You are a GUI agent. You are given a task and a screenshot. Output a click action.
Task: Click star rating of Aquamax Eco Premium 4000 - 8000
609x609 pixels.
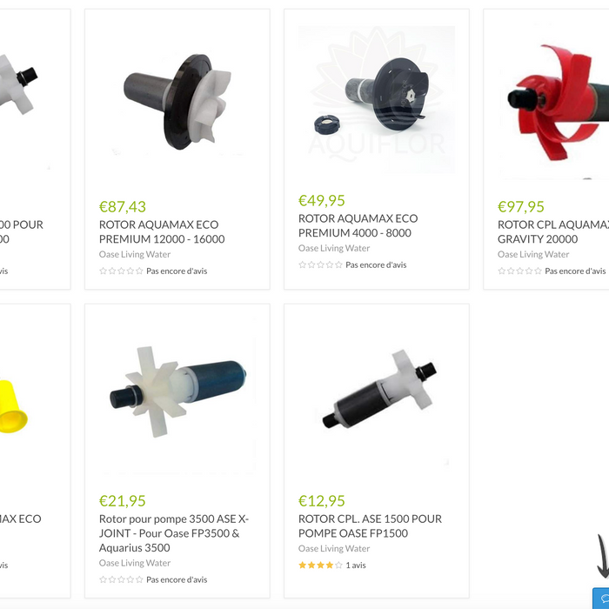tap(320, 264)
